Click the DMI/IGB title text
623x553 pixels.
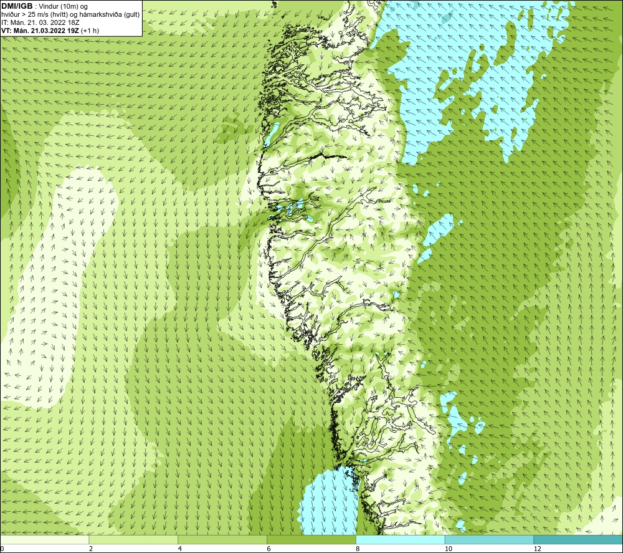coord(17,6)
